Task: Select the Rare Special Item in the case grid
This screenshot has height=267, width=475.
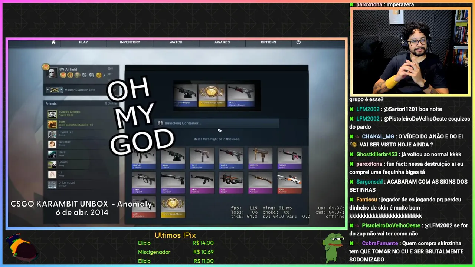Action: point(173,207)
